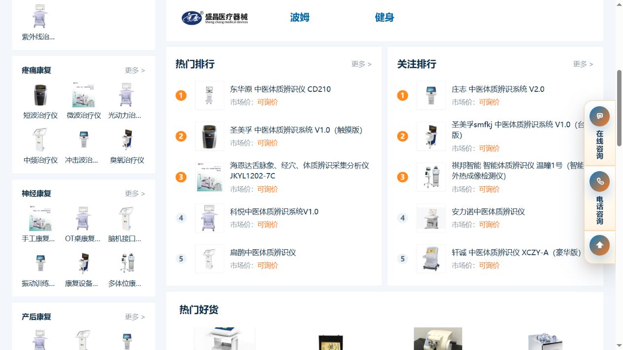This screenshot has height=350, width=623.
Task: Open 微波治疗仪 product icon
Action: coord(84,95)
